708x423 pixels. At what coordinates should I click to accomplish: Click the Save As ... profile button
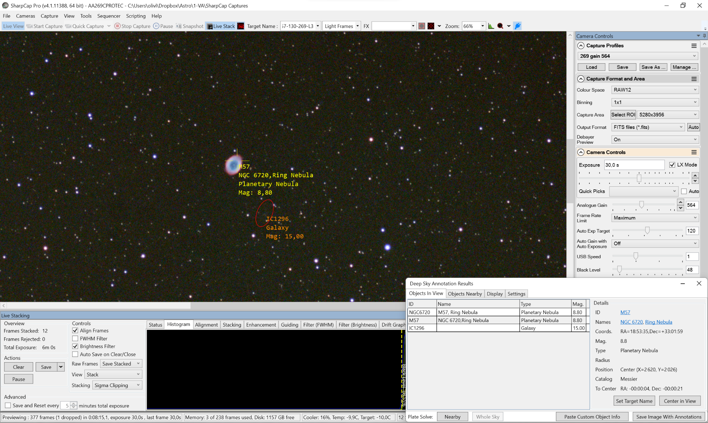click(653, 67)
